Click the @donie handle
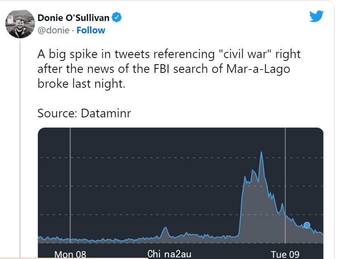The height and width of the screenshot is (259, 339). click(54, 30)
